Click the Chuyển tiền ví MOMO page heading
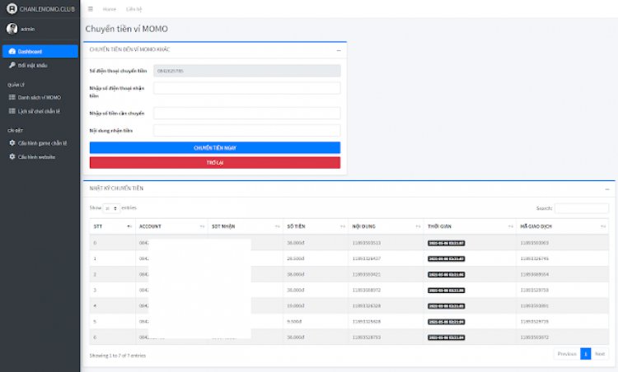 [127, 29]
